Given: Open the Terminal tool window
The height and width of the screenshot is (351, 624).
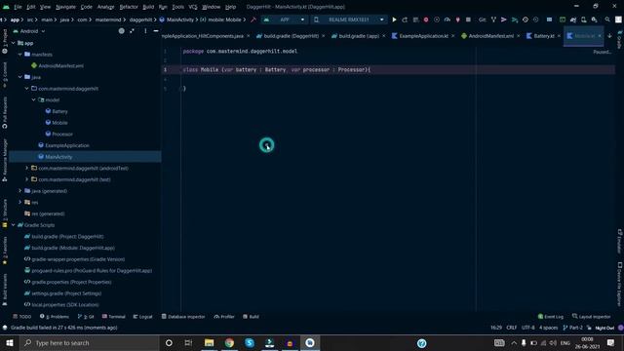Looking at the screenshot, I should coord(114,317).
